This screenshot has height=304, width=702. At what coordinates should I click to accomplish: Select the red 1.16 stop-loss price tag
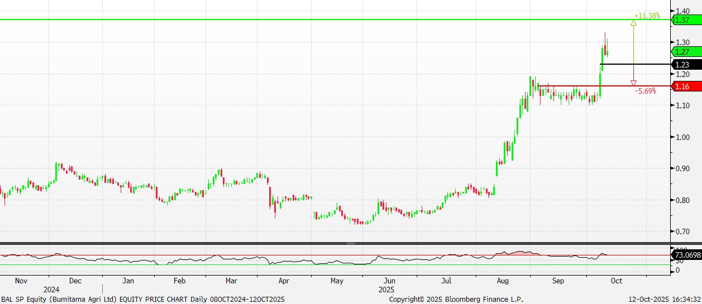click(686, 86)
